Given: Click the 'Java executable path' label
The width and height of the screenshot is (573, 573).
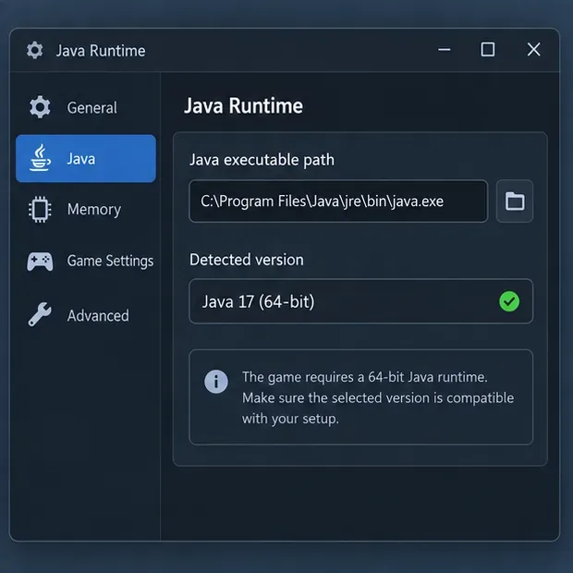Looking at the screenshot, I should click(262, 160).
